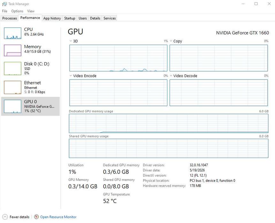This screenshot has height=223, width=275.
Task: Click the Copy engine usage graph
Action: pos(219,58)
